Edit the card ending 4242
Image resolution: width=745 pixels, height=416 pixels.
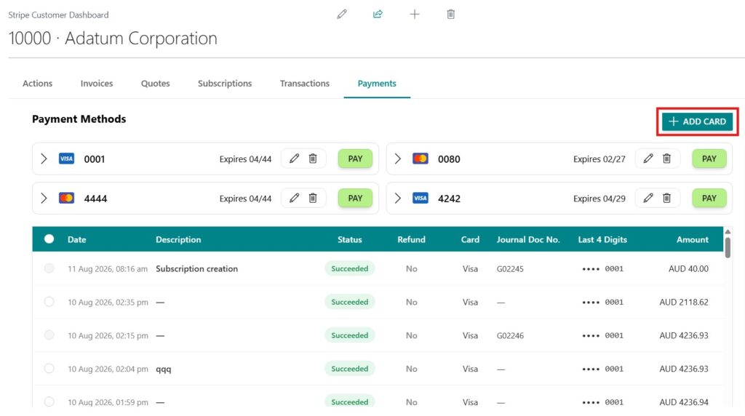coord(648,198)
